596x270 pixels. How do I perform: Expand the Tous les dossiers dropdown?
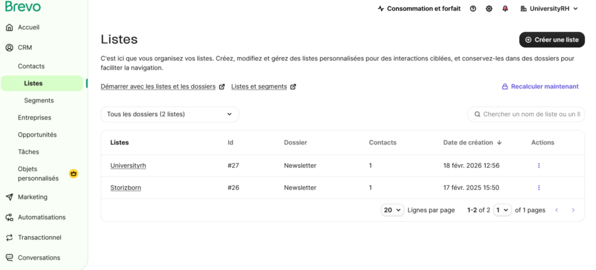point(169,114)
